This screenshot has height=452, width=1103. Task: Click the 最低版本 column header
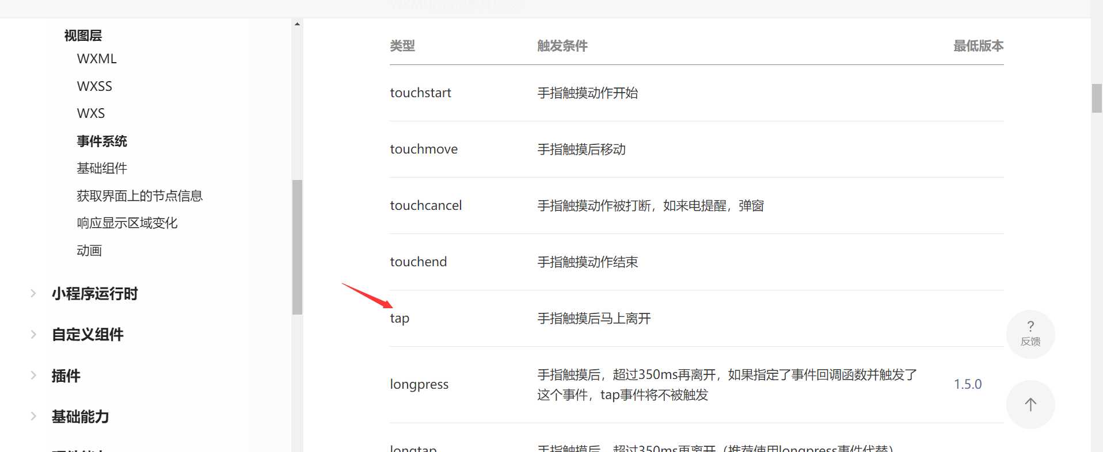[x=979, y=46]
